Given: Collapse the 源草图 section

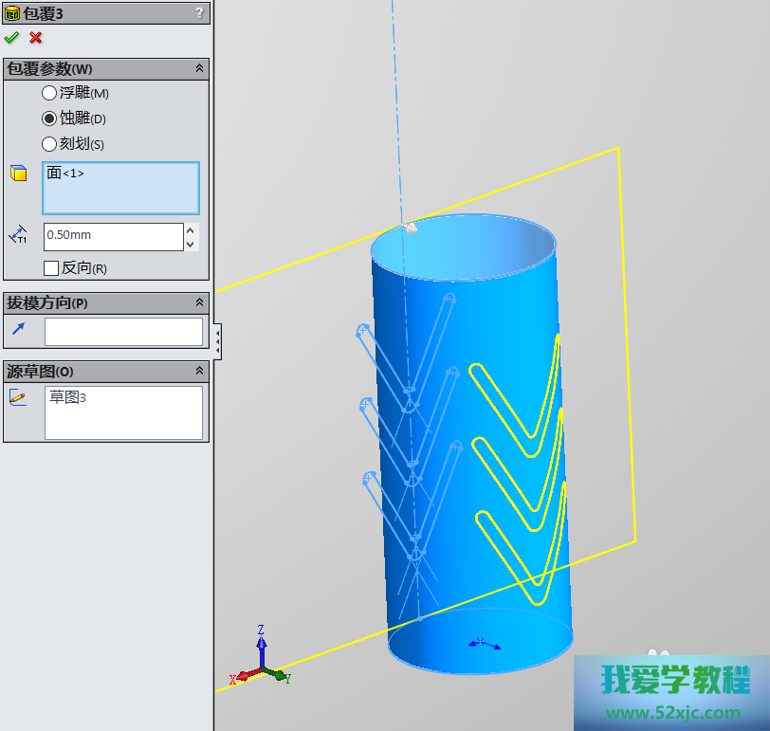Looking at the screenshot, I should [x=199, y=371].
